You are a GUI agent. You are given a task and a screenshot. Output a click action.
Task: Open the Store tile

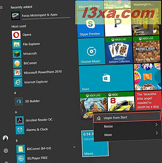pos(106,78)
